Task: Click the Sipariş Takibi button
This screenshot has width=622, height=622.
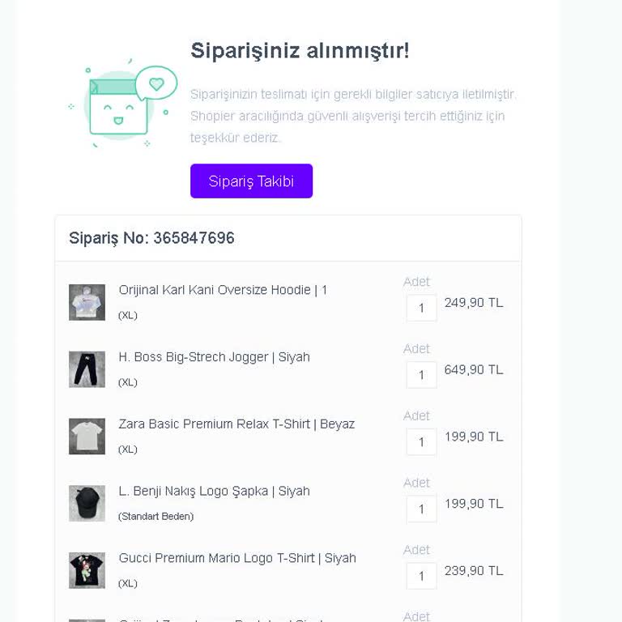Action: point(251,181)
